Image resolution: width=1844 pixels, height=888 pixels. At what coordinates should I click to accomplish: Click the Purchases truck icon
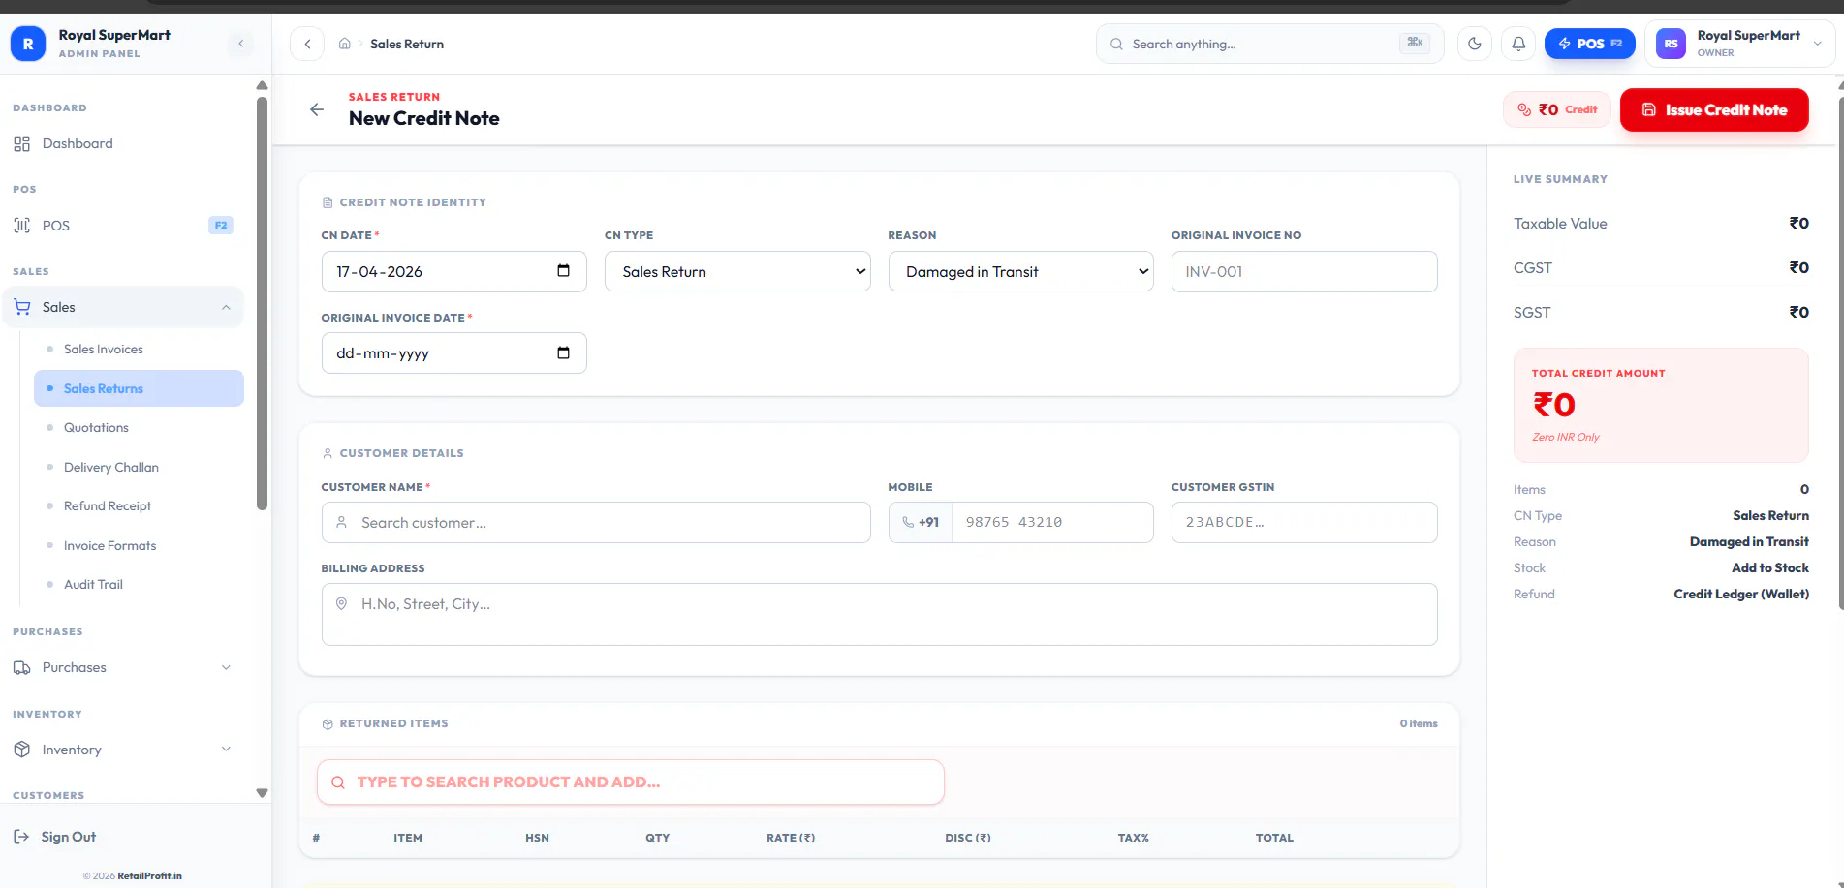click(22, 667)
